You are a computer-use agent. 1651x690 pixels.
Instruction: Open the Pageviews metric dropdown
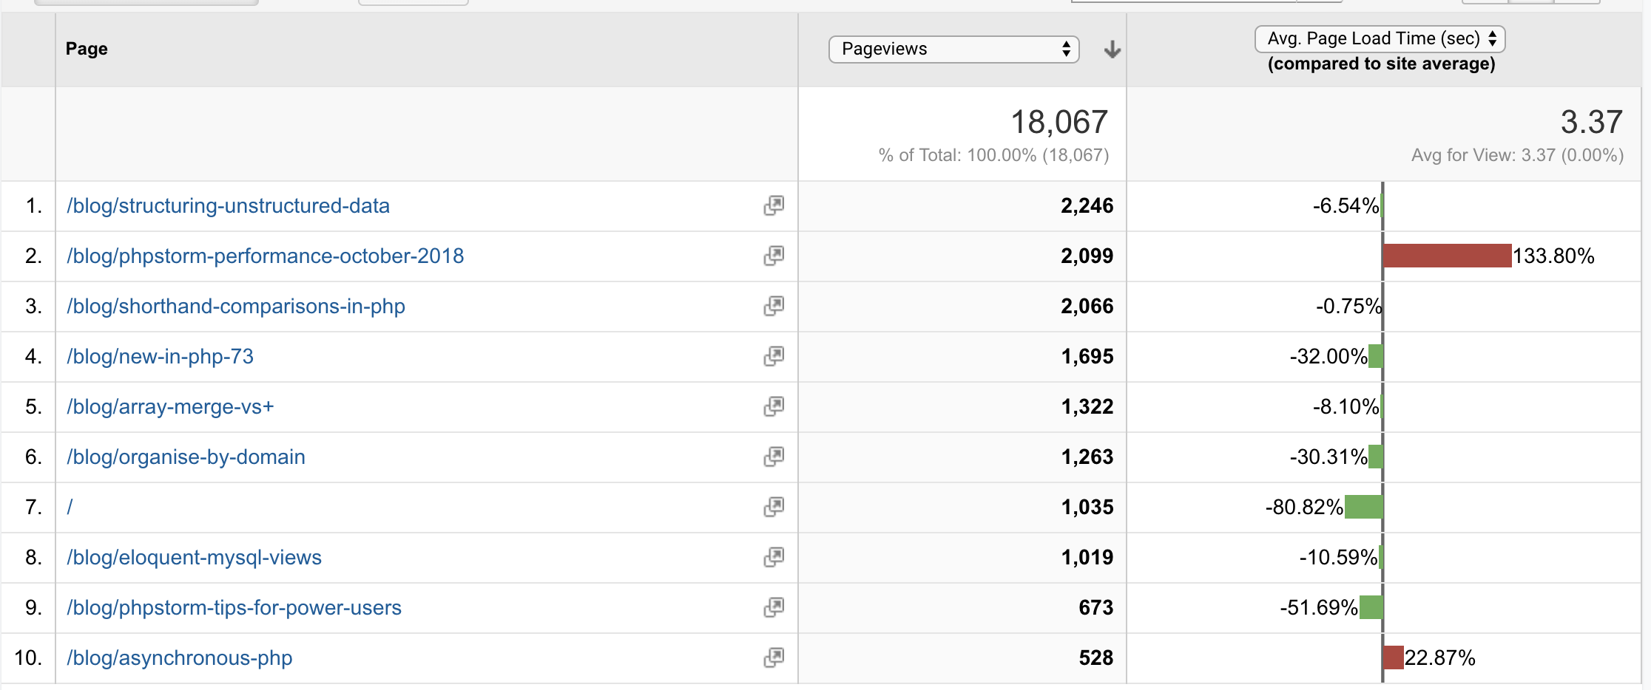(x=953, y=49)
